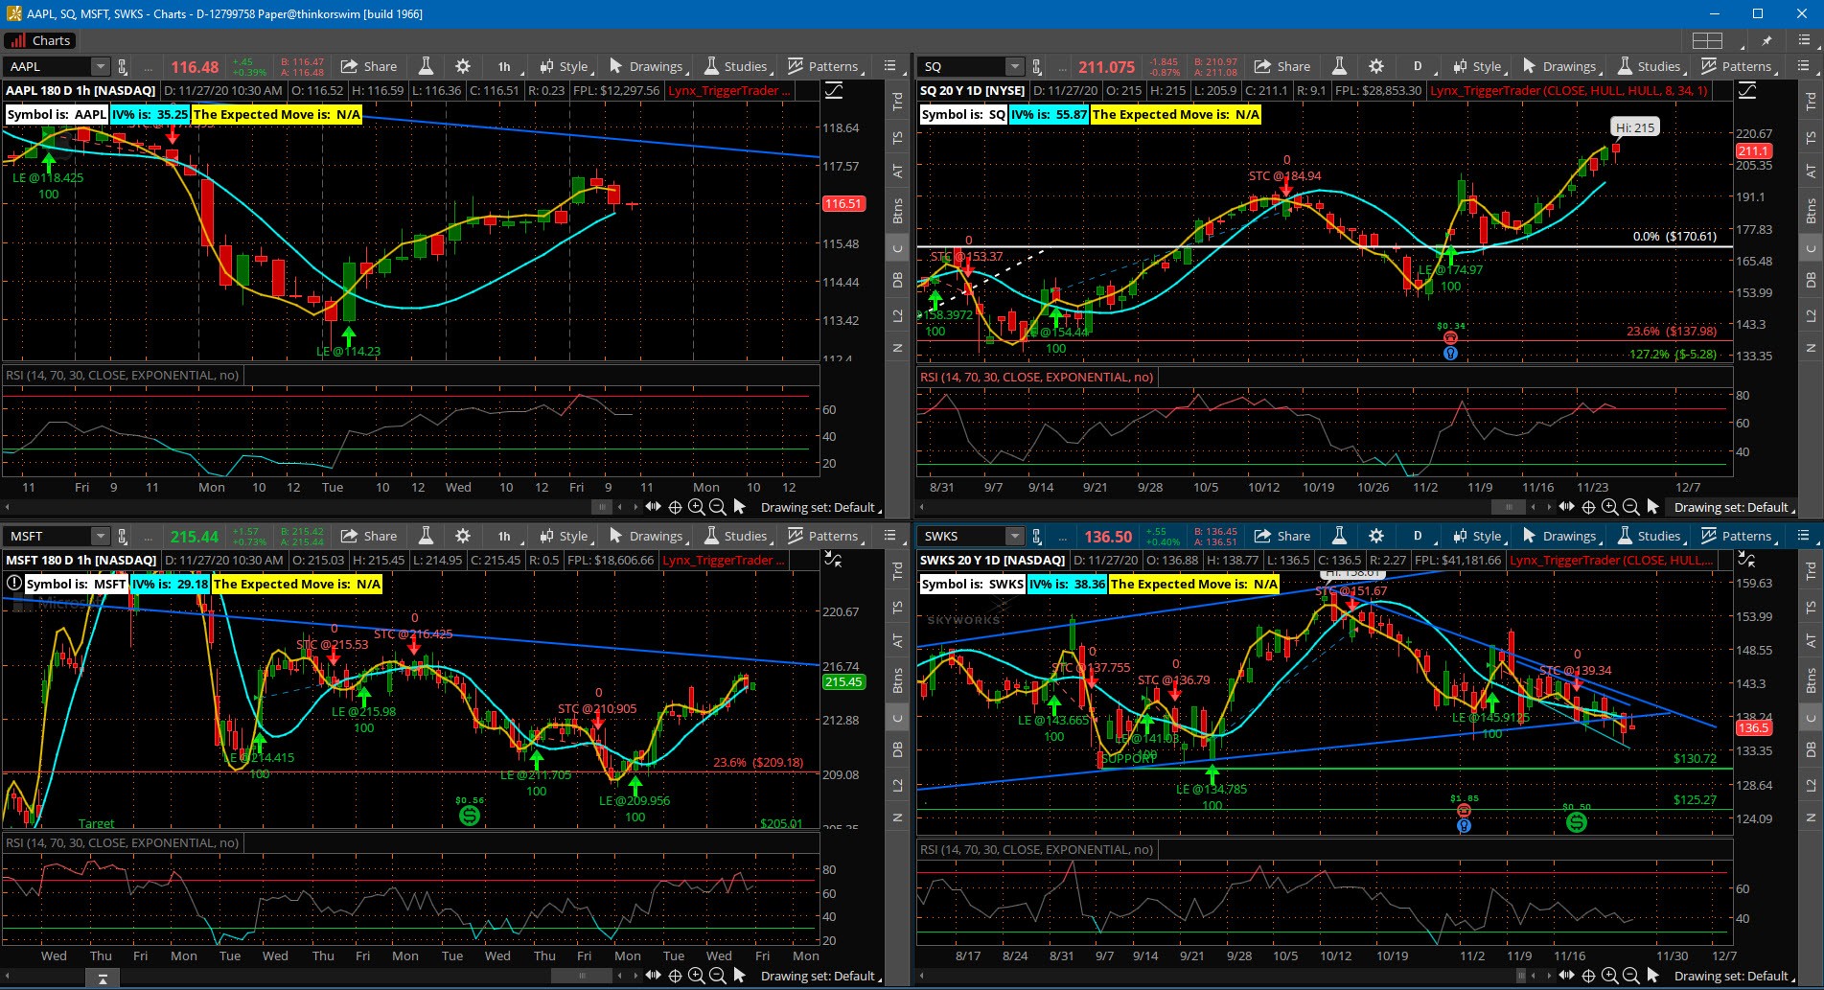Image resolution: width=1824 pixels, height=990 pixels.
Task: Open chart settings gear in AAPL panel
Action: click(x=463, y=66)
